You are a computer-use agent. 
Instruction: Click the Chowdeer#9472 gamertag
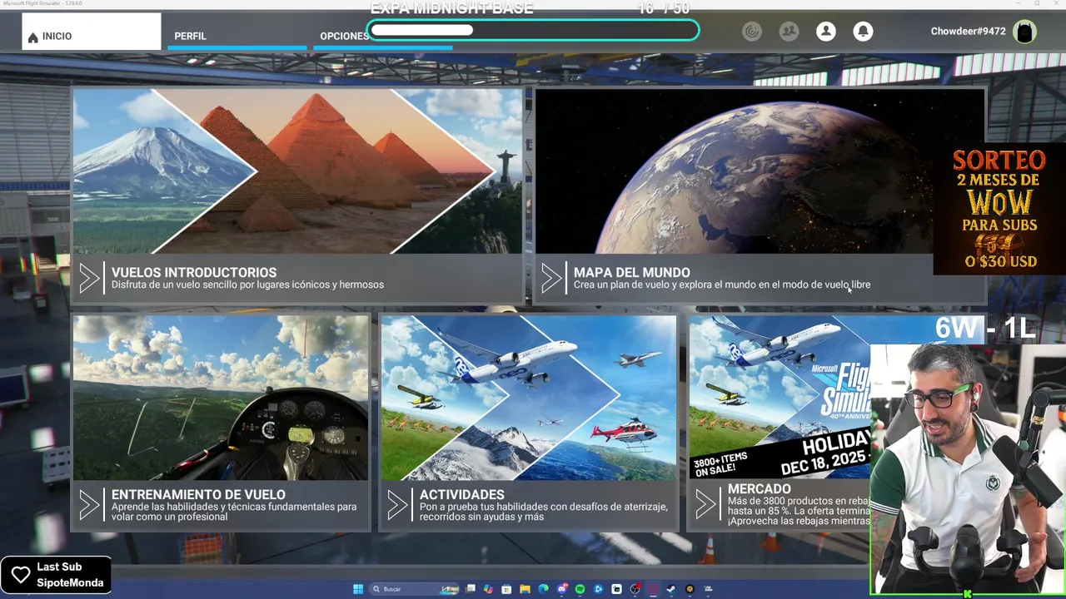pyautogui.click(x=968, y=32)
